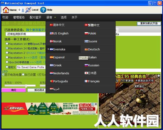Open the 配对蓝牙 Bluetooth pair tab
The image size is (163, 130).
point(35,17)
